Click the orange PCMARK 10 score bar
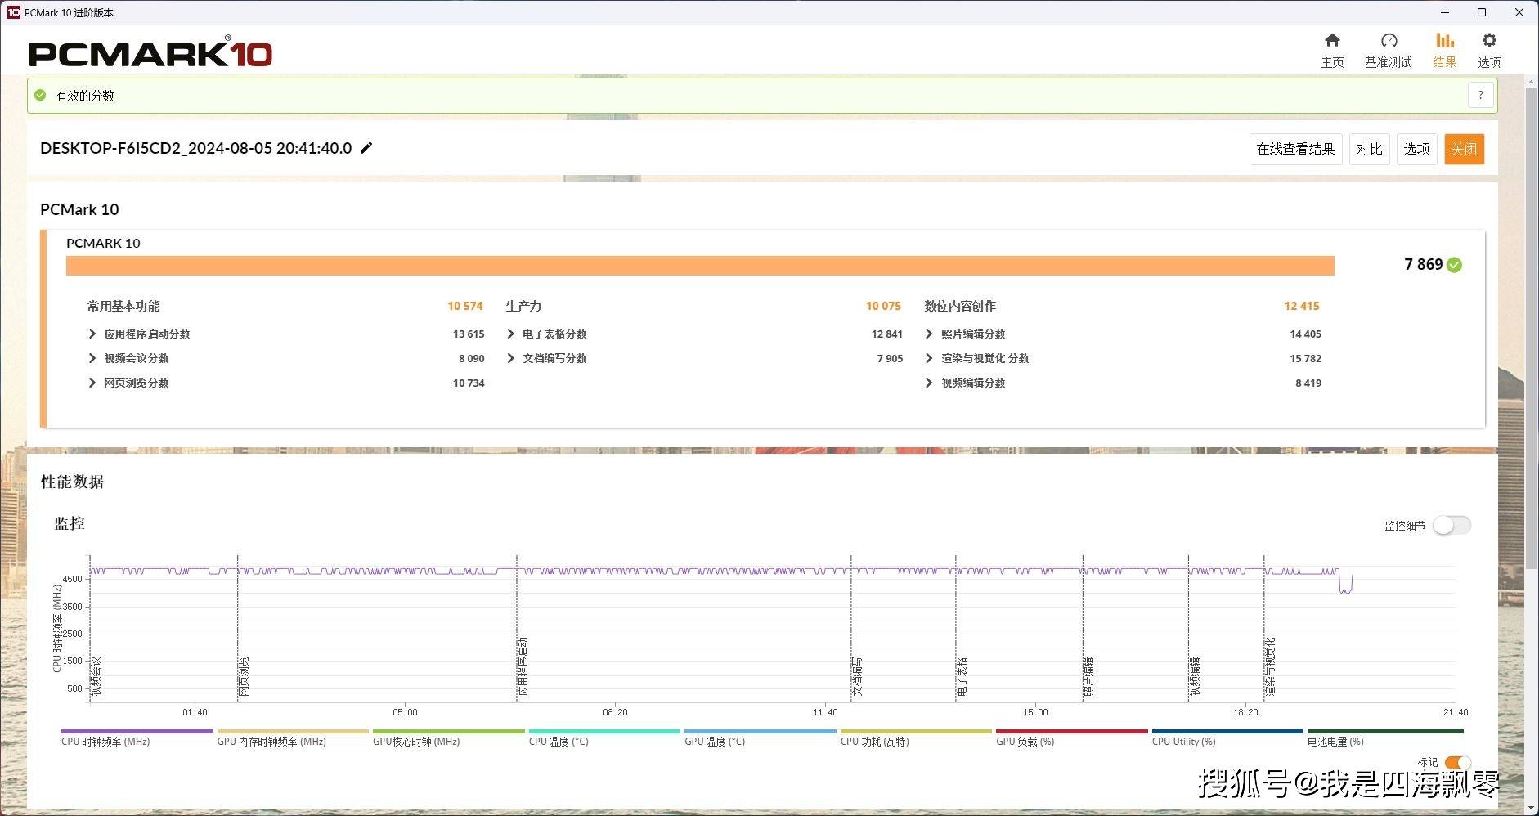Viewport: 1539px width, 816px height. pyautogui.click(x=700, y=266)
